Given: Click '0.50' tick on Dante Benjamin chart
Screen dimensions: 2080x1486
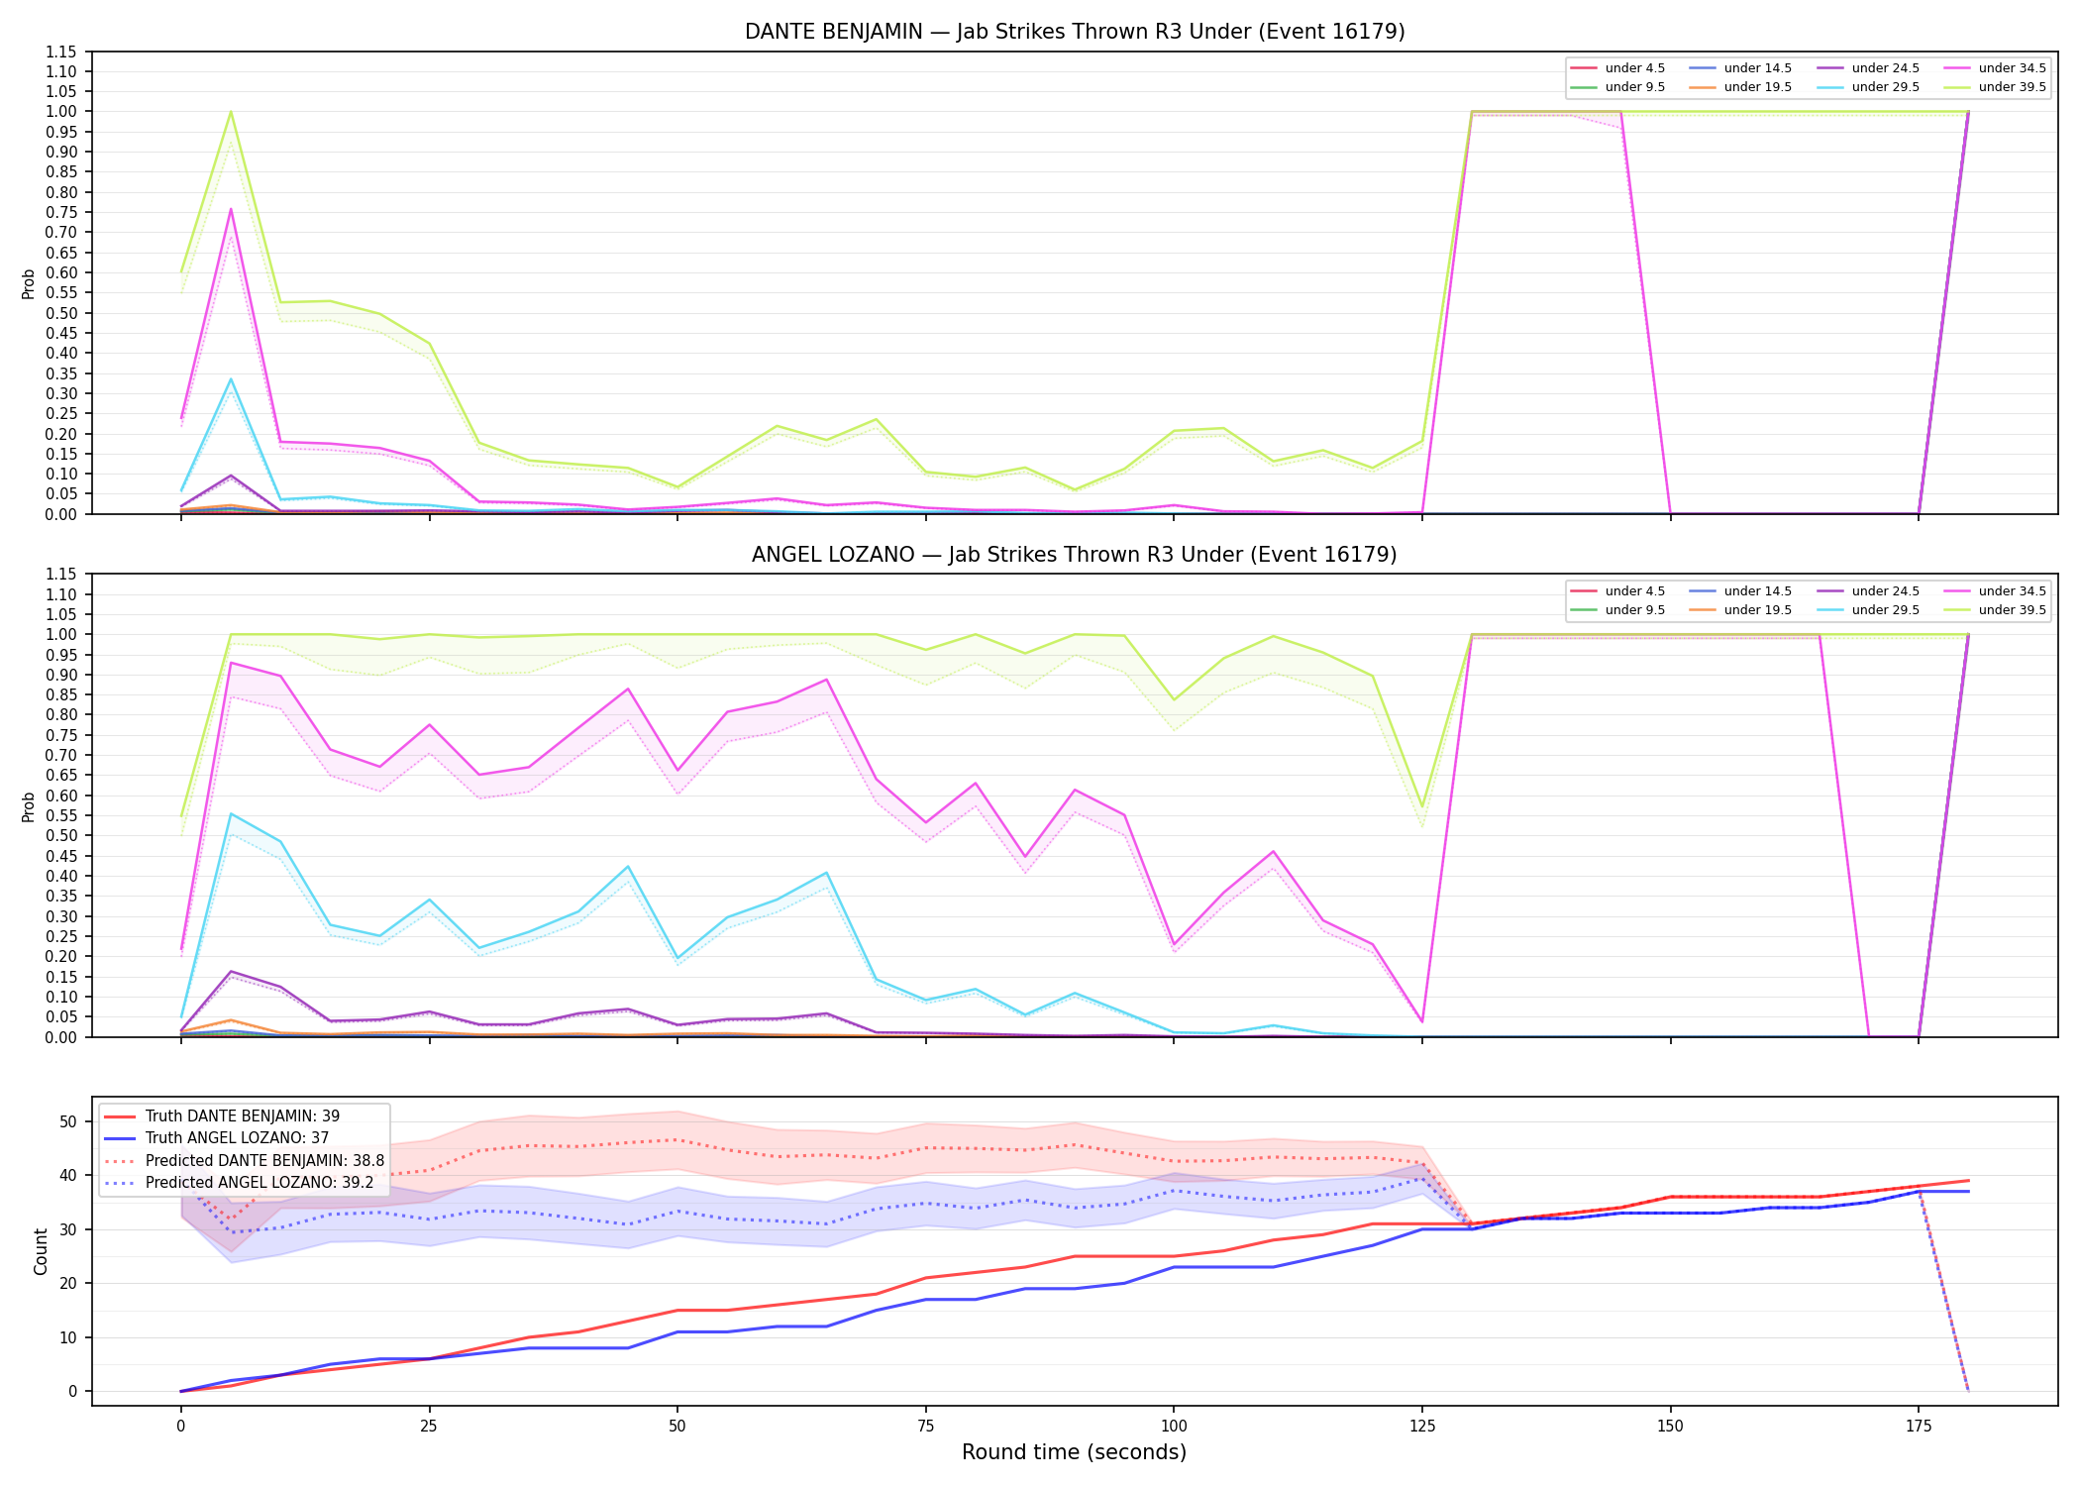Looking at the screenshot, I should [60, 313].
